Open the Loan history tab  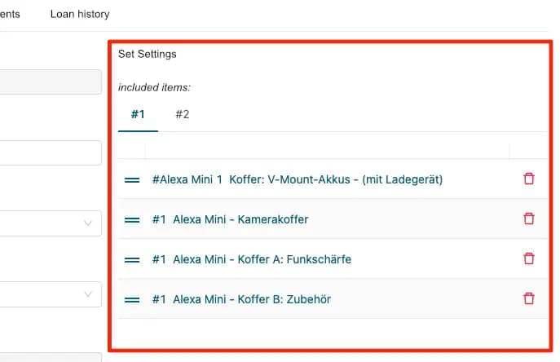(80, 14)
